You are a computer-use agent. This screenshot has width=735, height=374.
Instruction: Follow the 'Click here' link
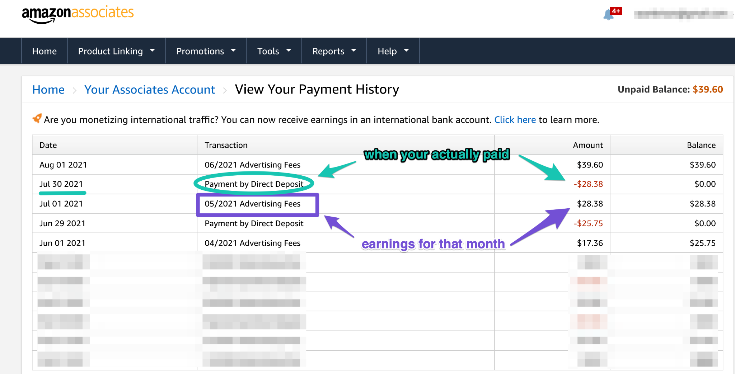[515, 120]
